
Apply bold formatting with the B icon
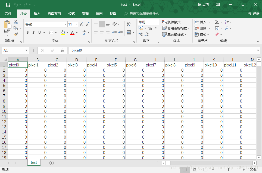27,33
